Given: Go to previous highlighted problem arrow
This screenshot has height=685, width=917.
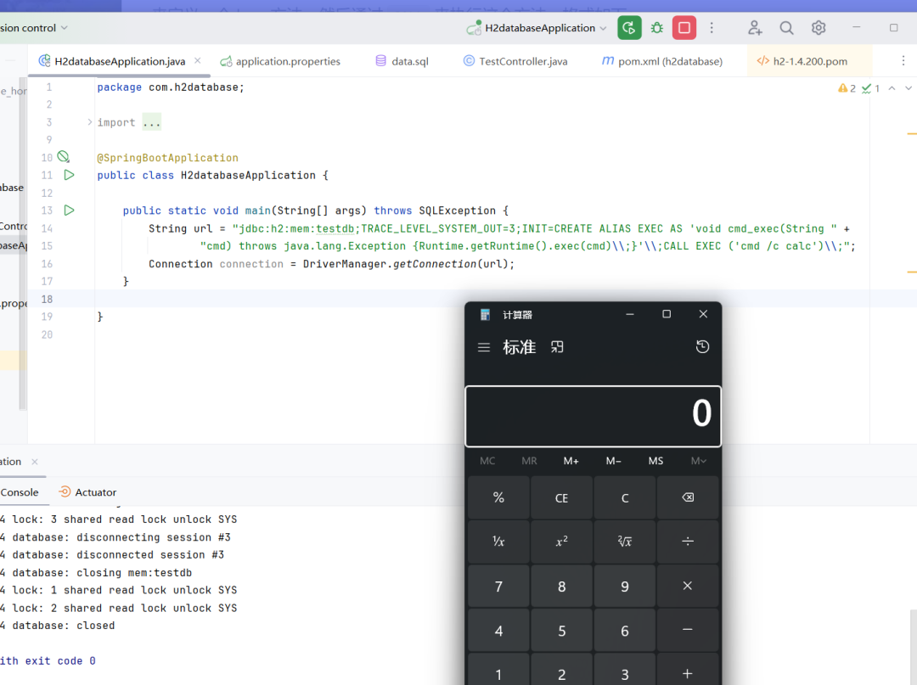Looking at the screenshot, I should pyautogui.click(x=892, y=88).
